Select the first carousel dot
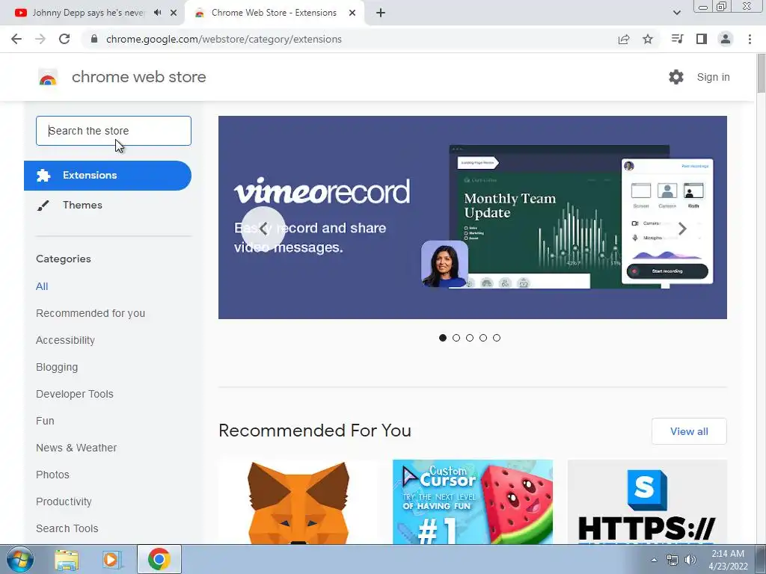Image resolution: width=766 pixels, height=574 pixels. pos(443,338)
